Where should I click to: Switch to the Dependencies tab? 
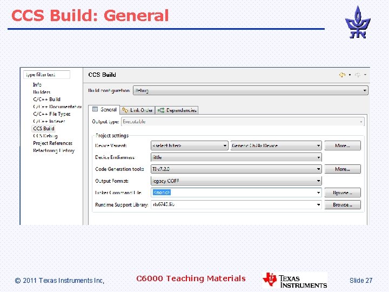pos(177,110)
